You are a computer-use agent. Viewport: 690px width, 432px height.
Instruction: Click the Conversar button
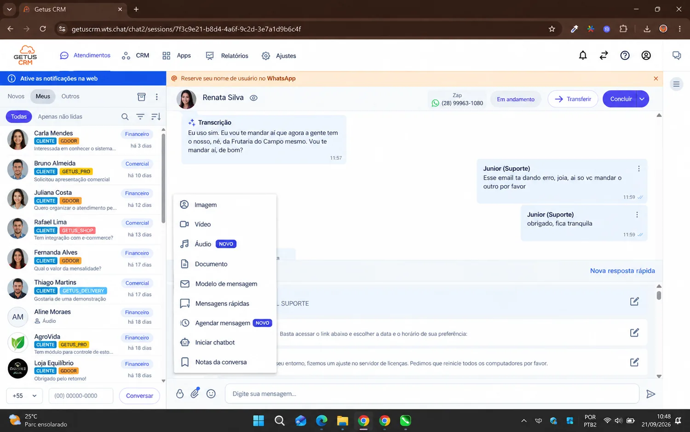139,396
